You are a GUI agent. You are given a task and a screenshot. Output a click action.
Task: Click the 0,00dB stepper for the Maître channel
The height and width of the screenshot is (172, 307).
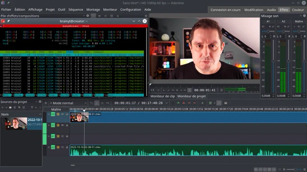pyautogui.click(x=304, y=95)
